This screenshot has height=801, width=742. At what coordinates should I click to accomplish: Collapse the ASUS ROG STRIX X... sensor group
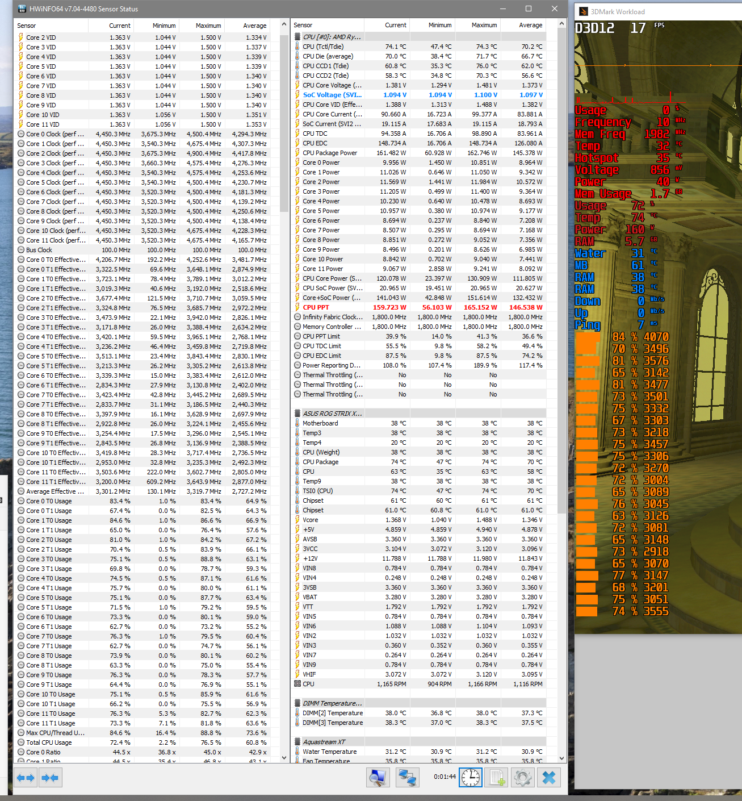(x=297, y=414)
